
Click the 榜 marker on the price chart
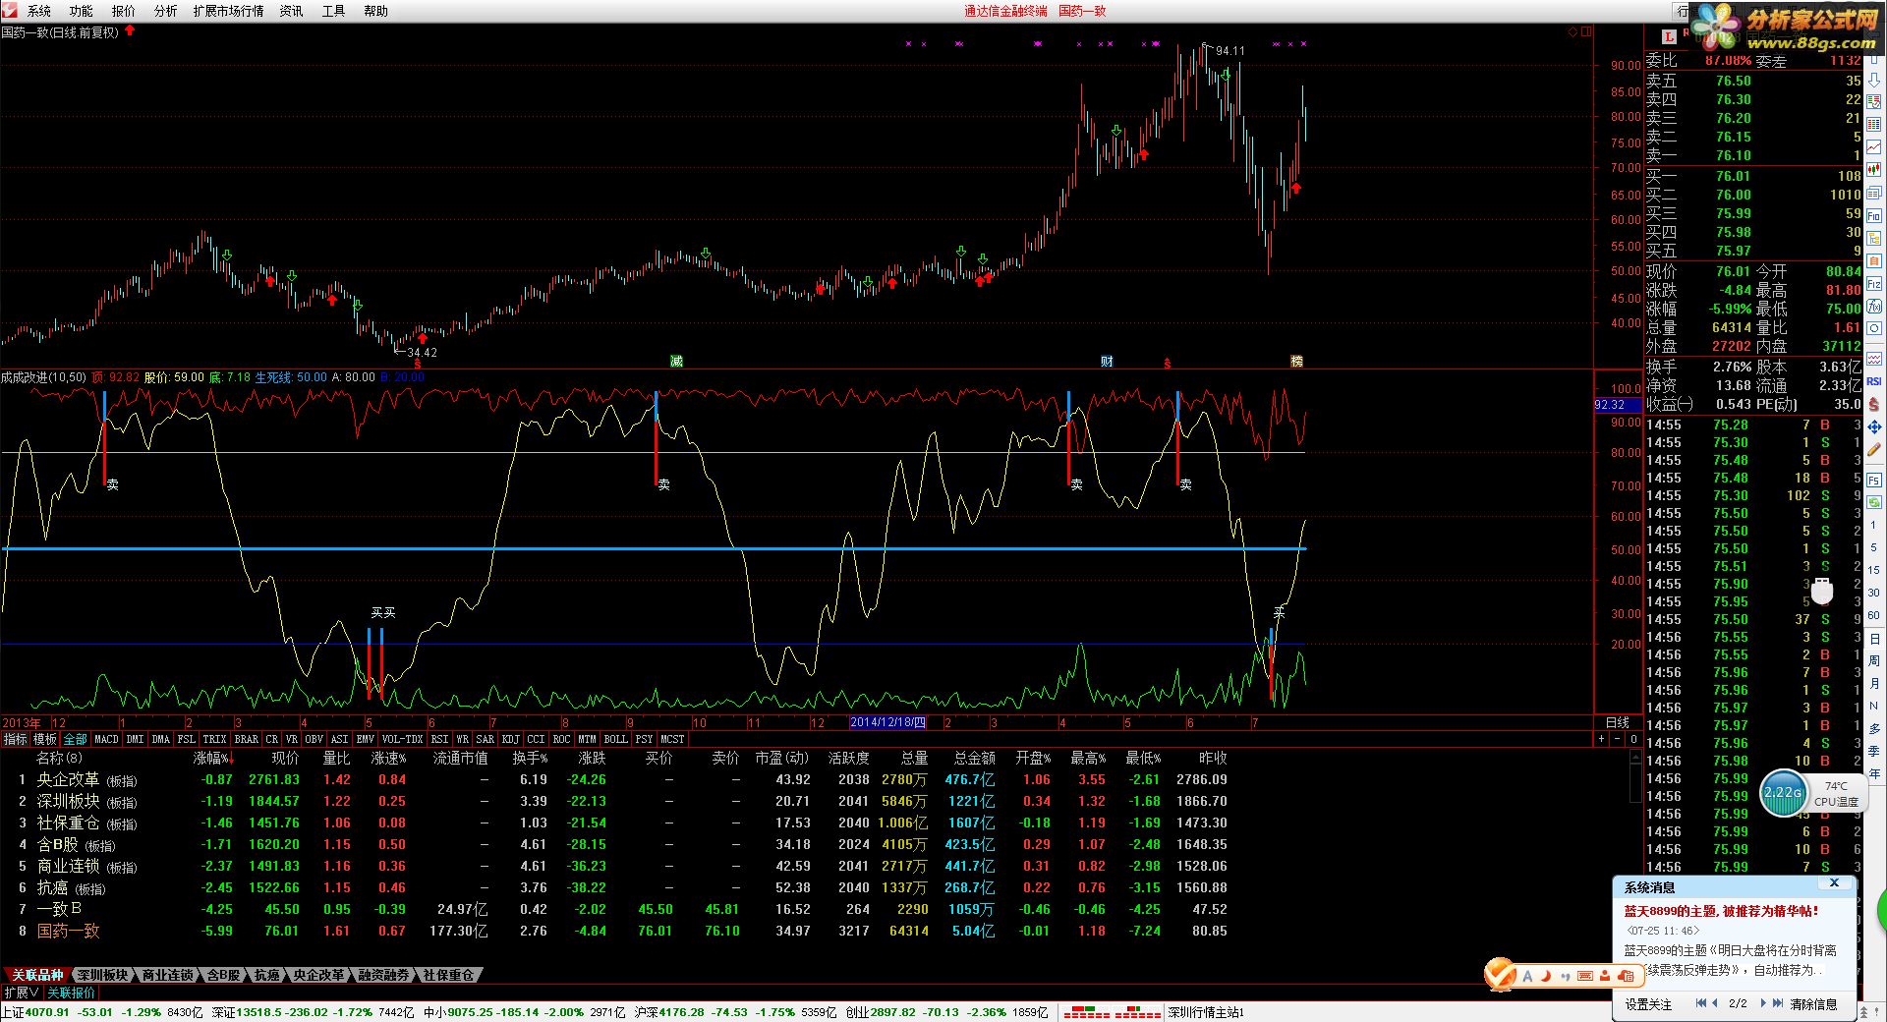click(1296, 362)
